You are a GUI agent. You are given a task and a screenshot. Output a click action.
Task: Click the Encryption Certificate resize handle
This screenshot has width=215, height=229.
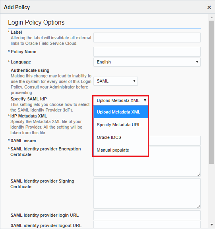[198, 174]
